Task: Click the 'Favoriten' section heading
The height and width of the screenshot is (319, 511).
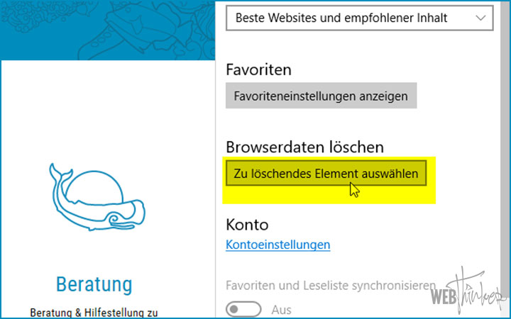Action: click(x=259, y=69)
